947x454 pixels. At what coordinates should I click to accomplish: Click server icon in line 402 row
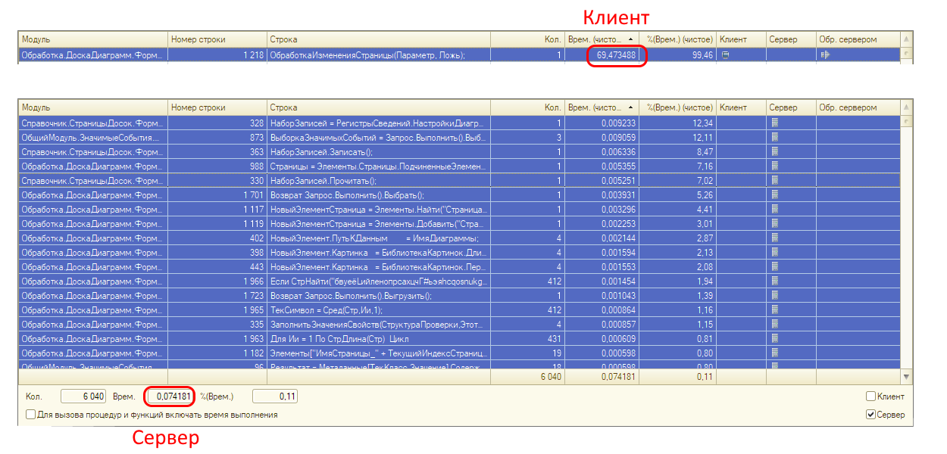click(x=775, y=238)
